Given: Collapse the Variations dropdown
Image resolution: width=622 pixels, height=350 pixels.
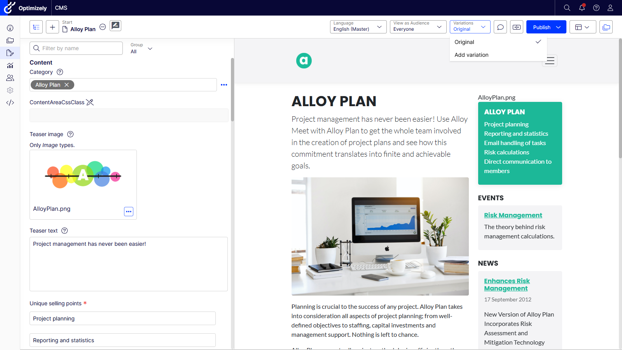Looking at the screenshot, I should [x=470, y=27].
